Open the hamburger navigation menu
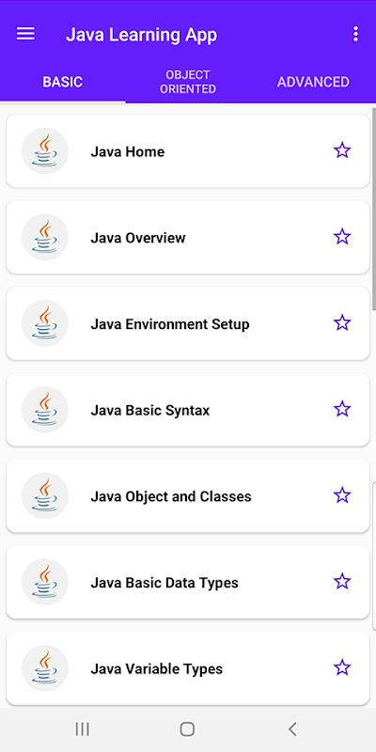The image size is (376, 752). click(x=25, y=34)
